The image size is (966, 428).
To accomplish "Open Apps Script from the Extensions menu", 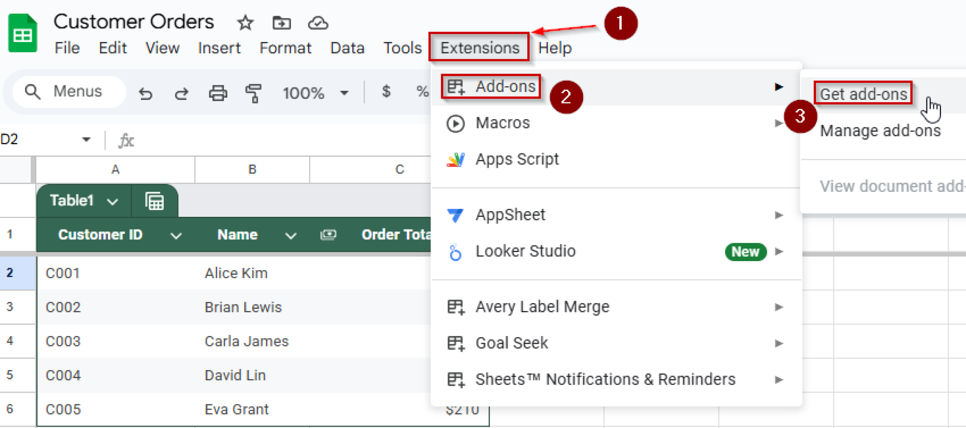I will [517, 159].
